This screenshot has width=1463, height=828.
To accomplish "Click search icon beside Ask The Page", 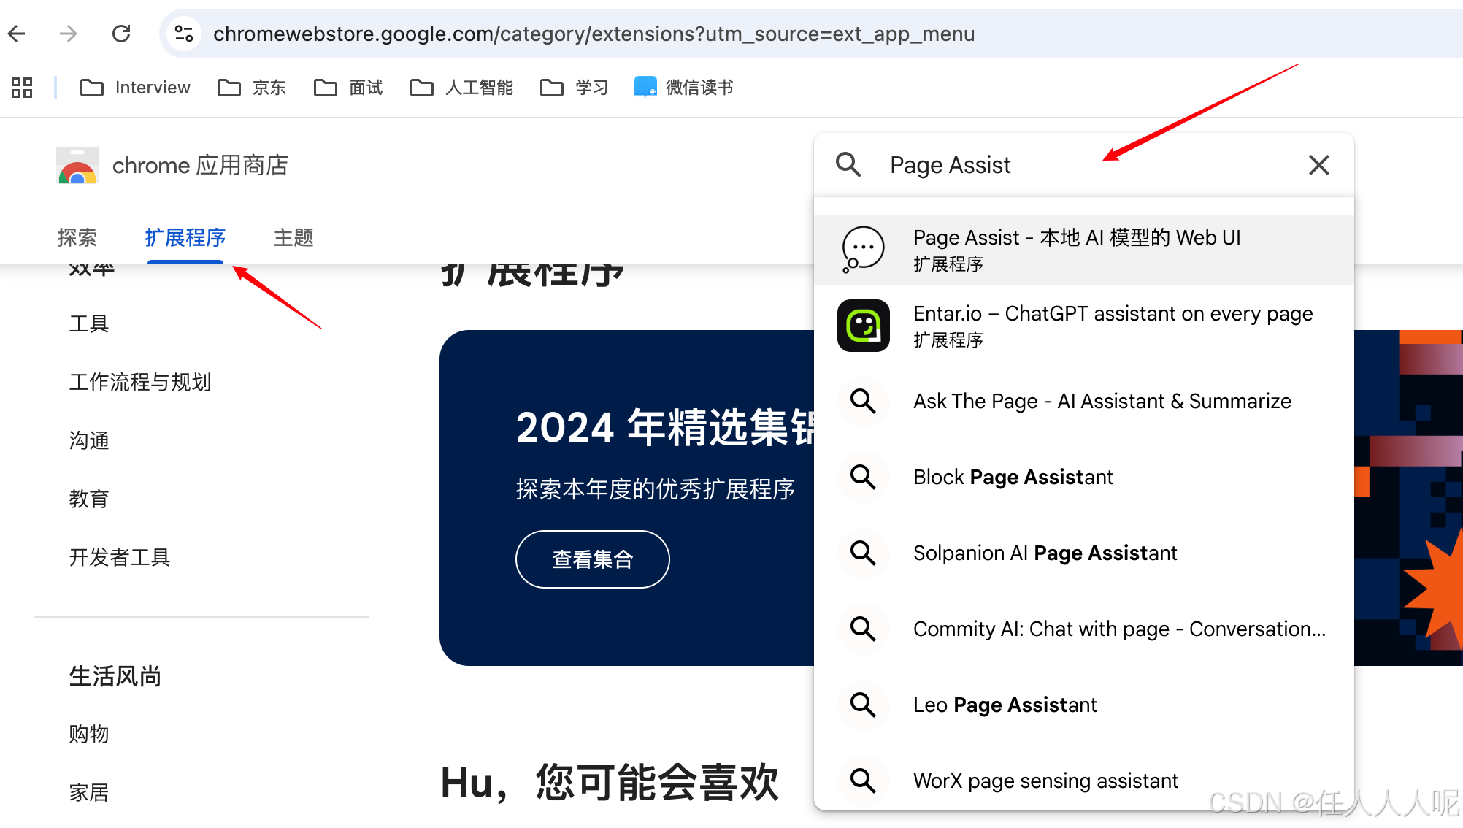I will (863, 401).
